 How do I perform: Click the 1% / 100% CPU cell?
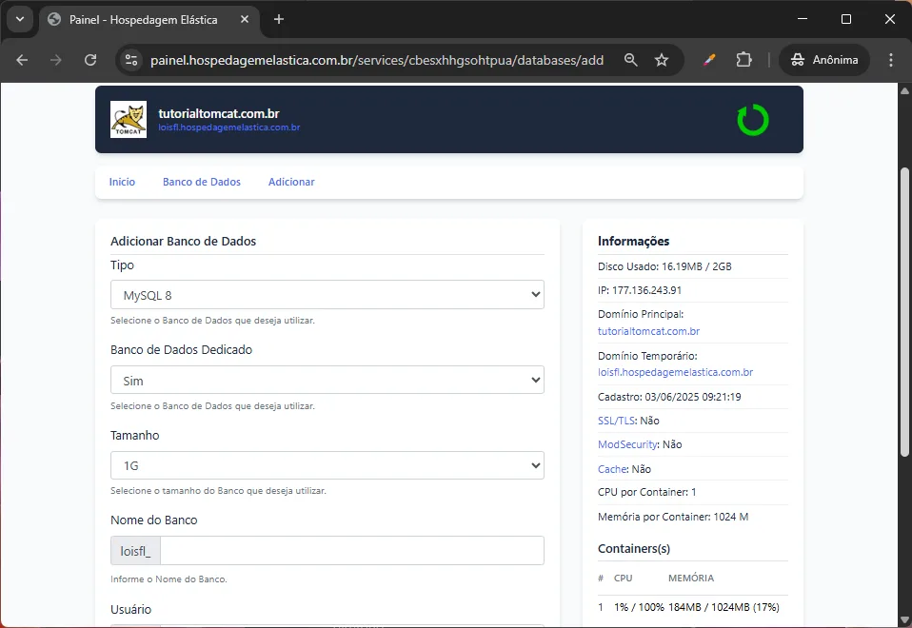click(x=639, y=607)
